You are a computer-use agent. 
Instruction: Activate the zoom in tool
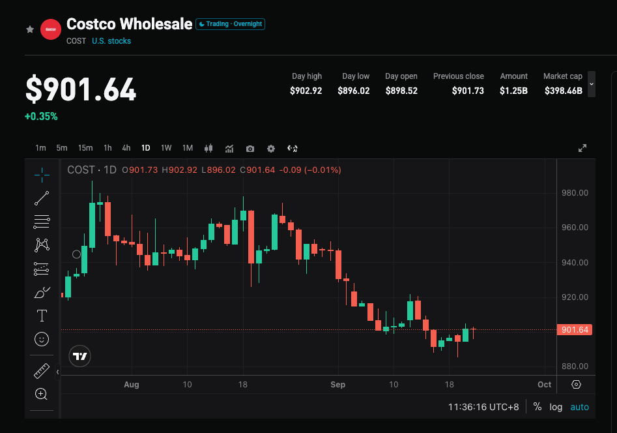click(x=41, y=394)
